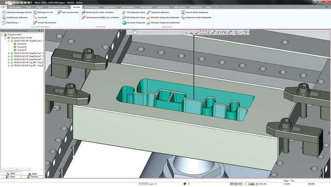The width and height of the screenshot is (331, 187).
Task: Toggle the Schnitt #1 checkbox in tree
Action: [15, 44]
